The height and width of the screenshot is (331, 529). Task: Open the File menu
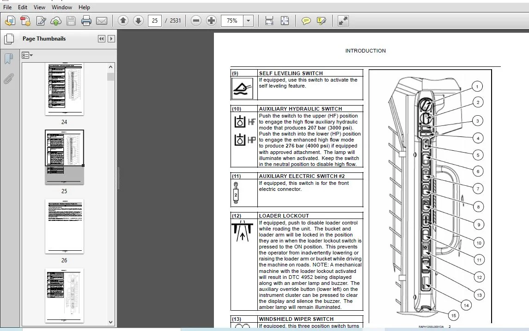(x=7, y=7)
